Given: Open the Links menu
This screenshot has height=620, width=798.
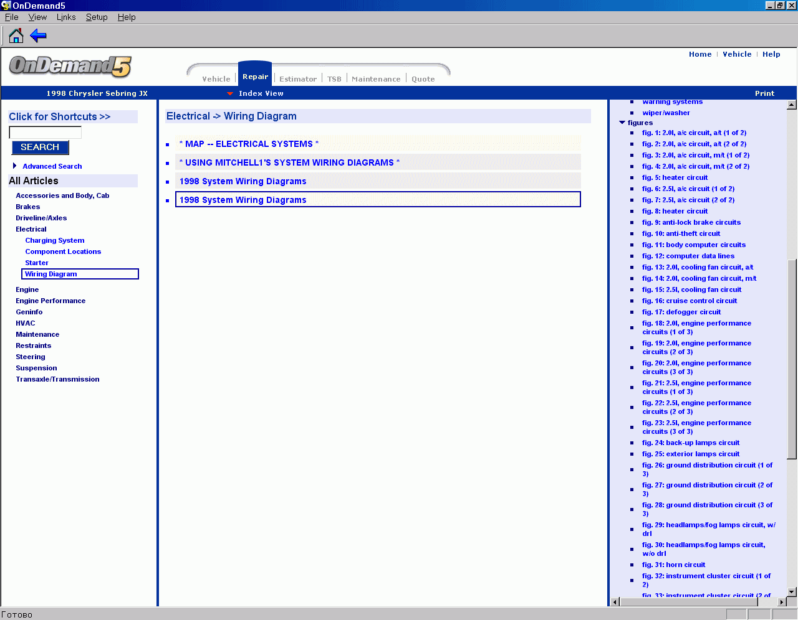Looking at the screenshot, I should coord(66,17).
